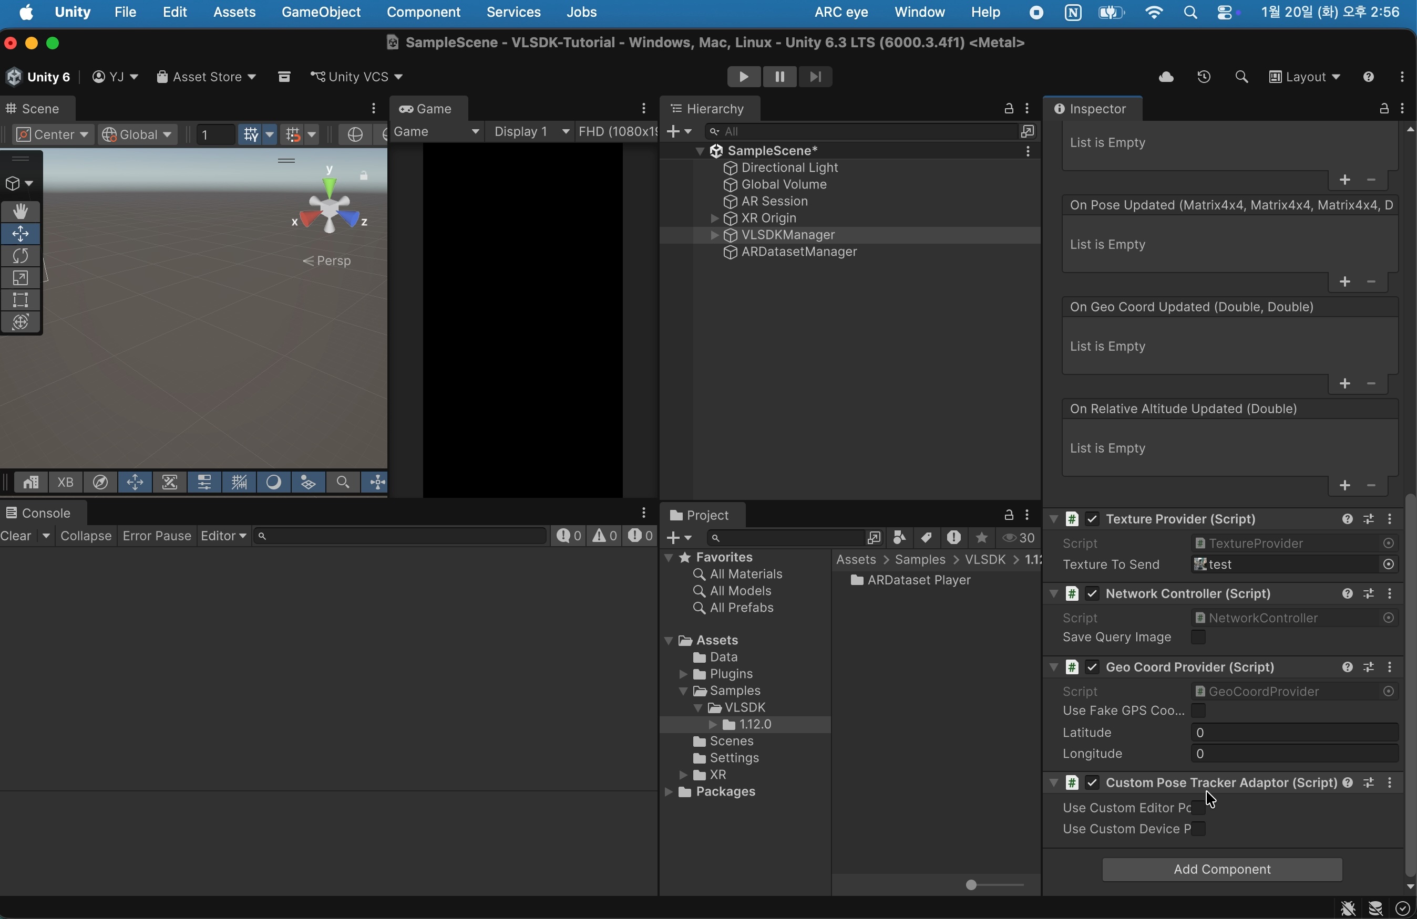Toggle Use Fake GPS Coordinates checkbox
The width and height of the screenshot is (1417, 919).
point(1198,711)
